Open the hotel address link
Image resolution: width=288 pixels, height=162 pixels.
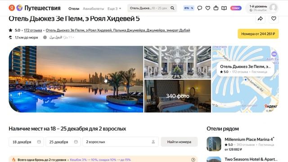118,30
